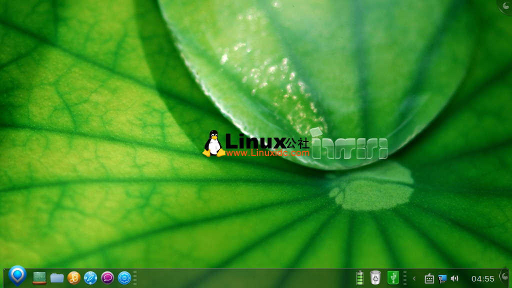Open System Settings via the gear icon
The width and height of the screenshot is (512, 288).
click(123, 278)
